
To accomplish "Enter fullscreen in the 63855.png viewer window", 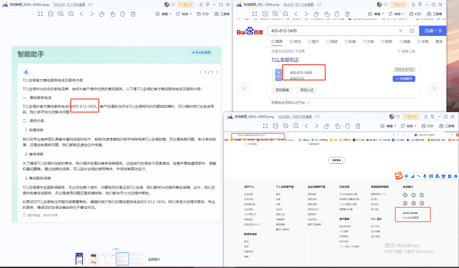I will click(265, 126).
